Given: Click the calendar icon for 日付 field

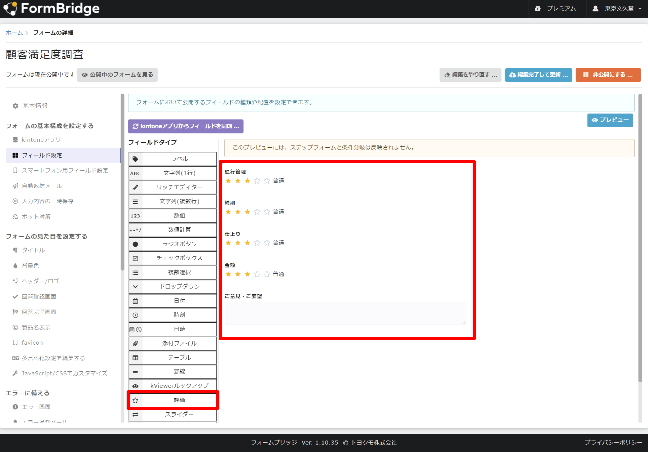Looking at the screenshot, I should click(135, 301).
